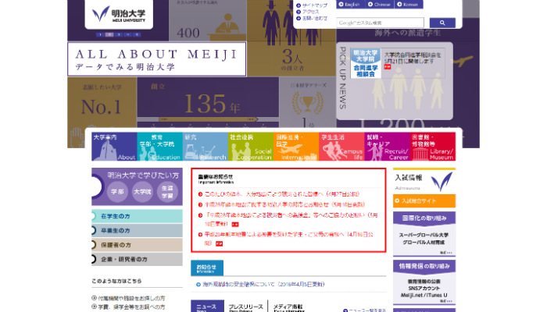Open スーパーグローバル大学 グローバル人材育成 link
547x312 pixels.
[424, 239]
